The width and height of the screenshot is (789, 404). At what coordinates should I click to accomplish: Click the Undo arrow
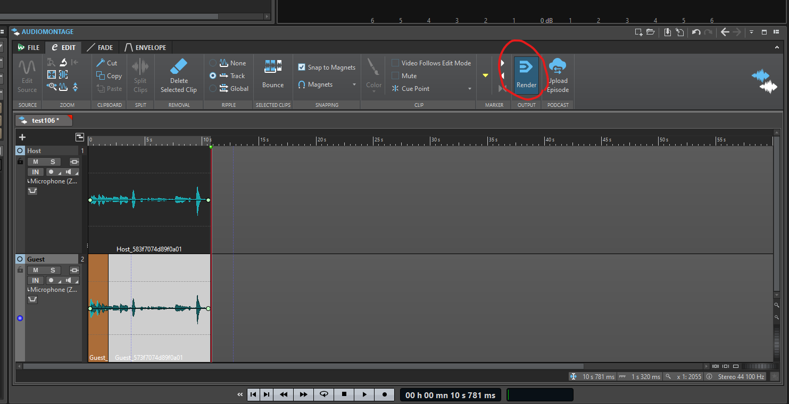tap(696, 32)
